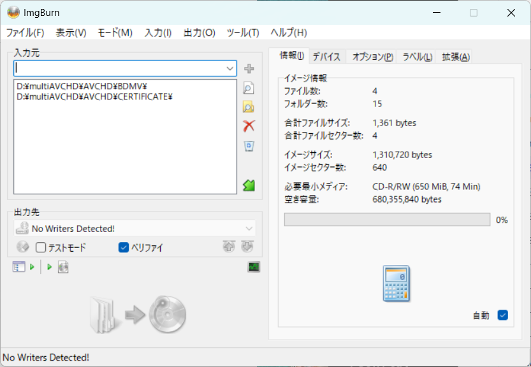
Task: Open the 出力(O) menu
Action: coord(199,32)
